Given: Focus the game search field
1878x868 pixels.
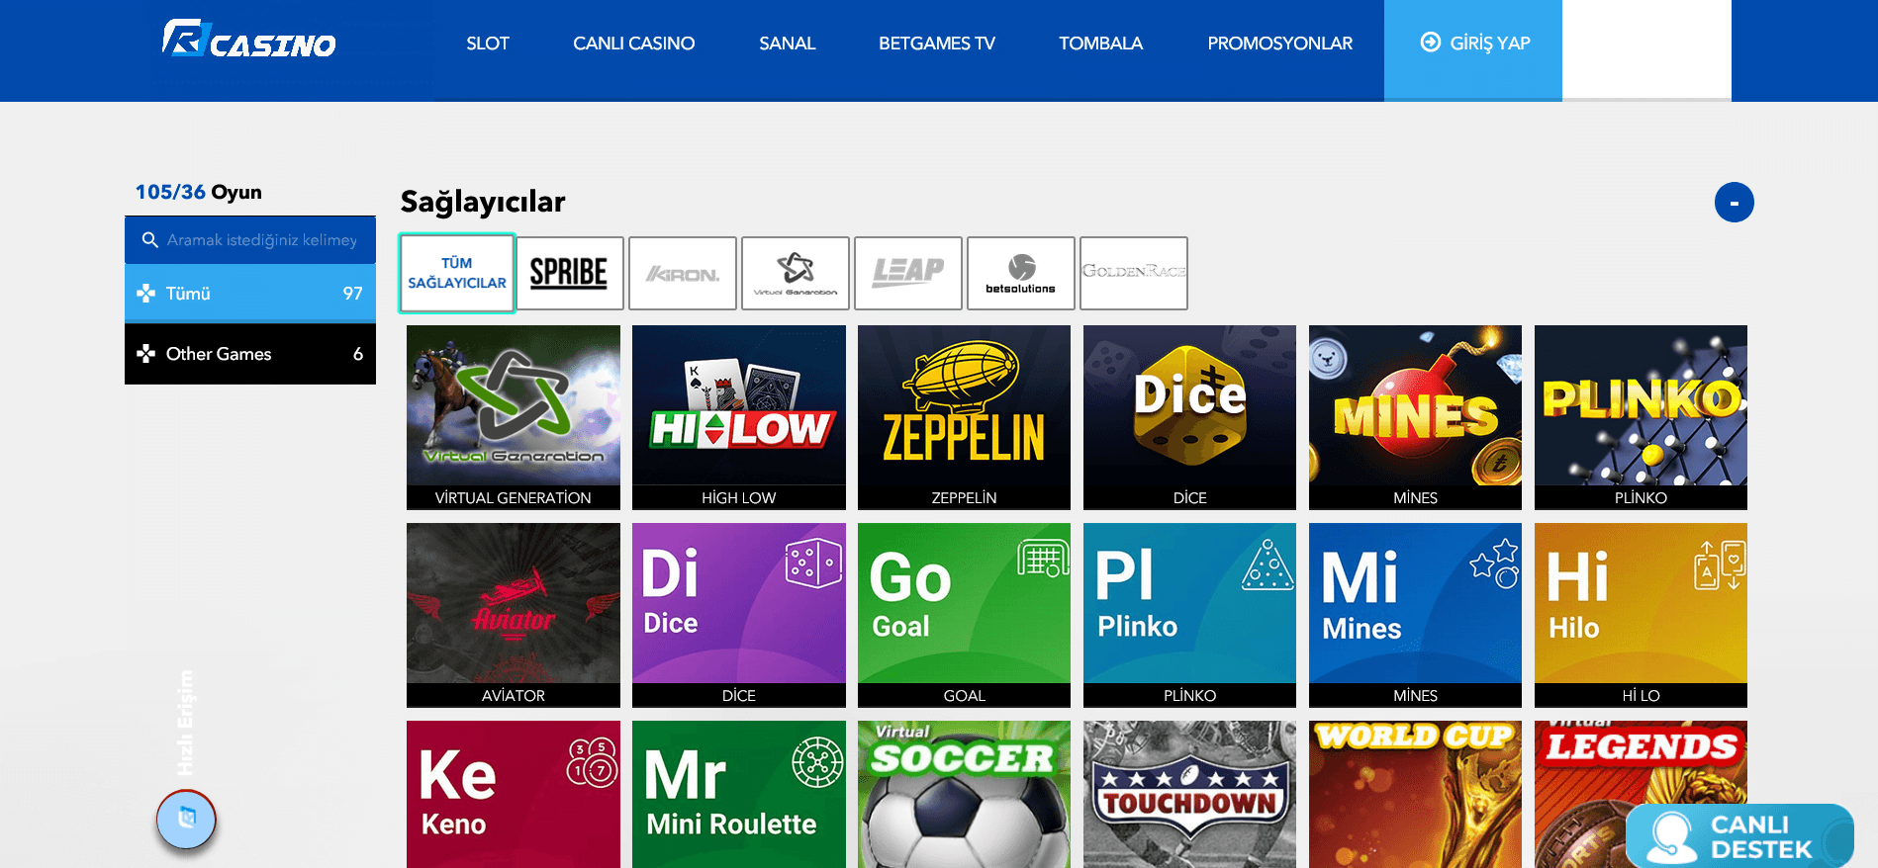Looking at the screenshot, I should (x=250, y=240).
